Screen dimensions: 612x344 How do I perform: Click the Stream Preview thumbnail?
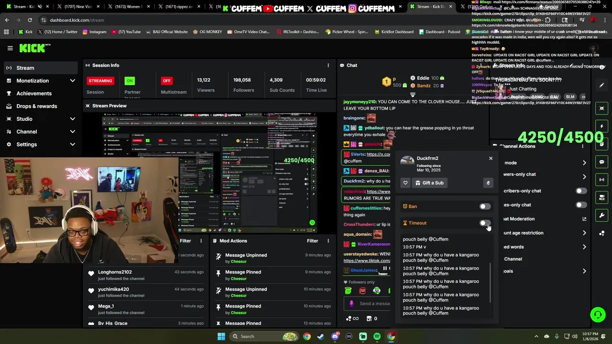point(209,172)
